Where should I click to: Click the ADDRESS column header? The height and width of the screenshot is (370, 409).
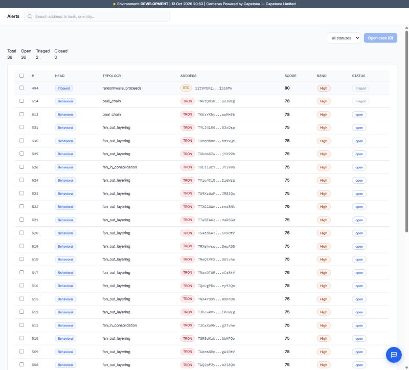(188, 76)
